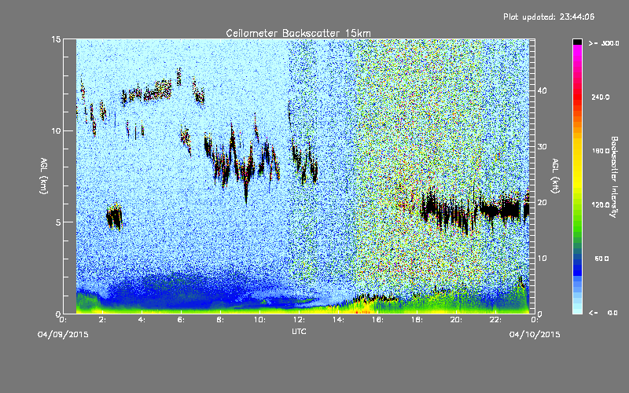
Task: Click the 'AGL (kft)' right axis label
Action: tap(555, 176)
